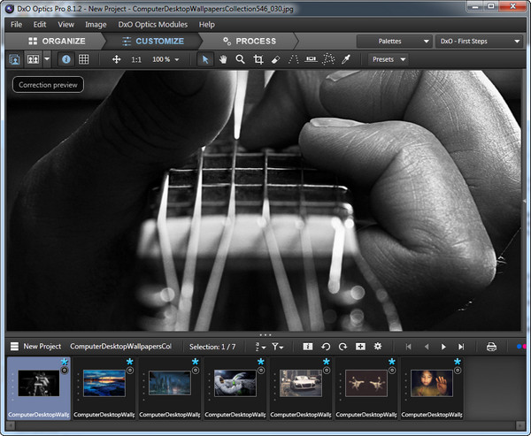Click the Correction preview button
This screenshot has width=531, height=436.
coord(48,85)
